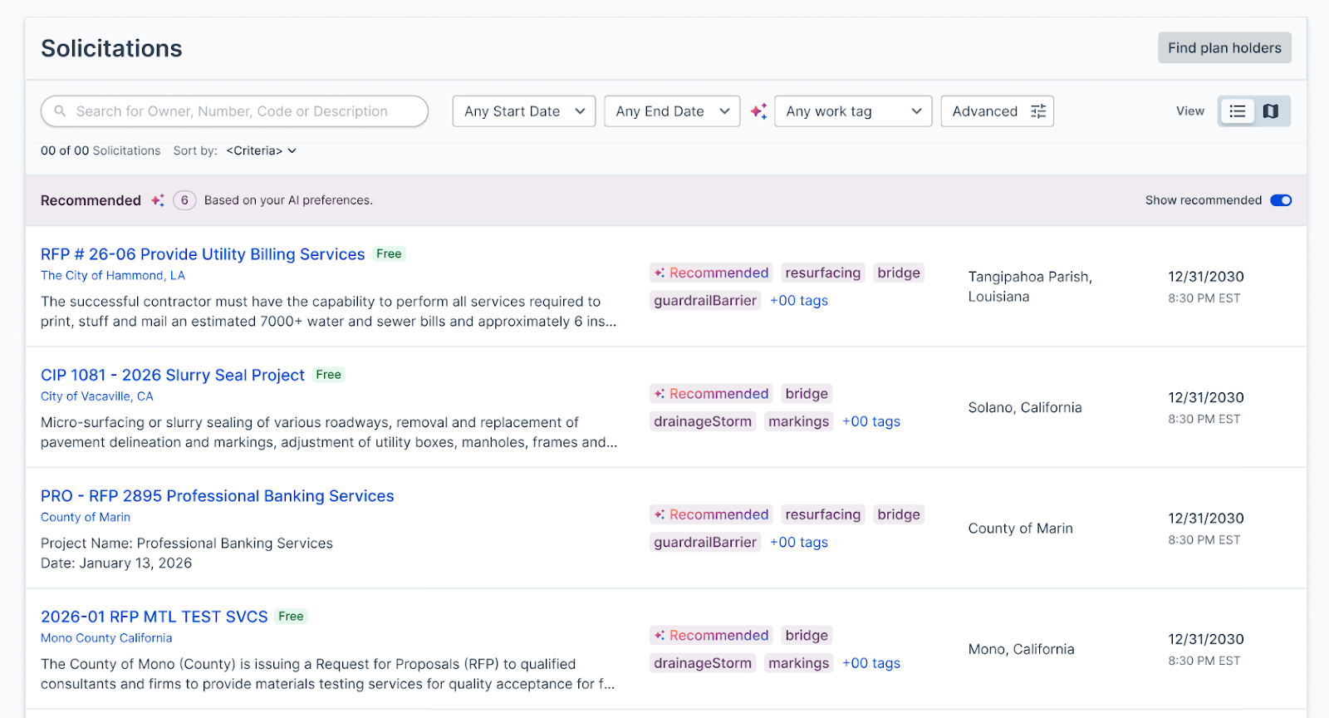Open the Any End Date dropdown
The width and height of the screenshot is (1329, 718).
click(x=672, y=111)
